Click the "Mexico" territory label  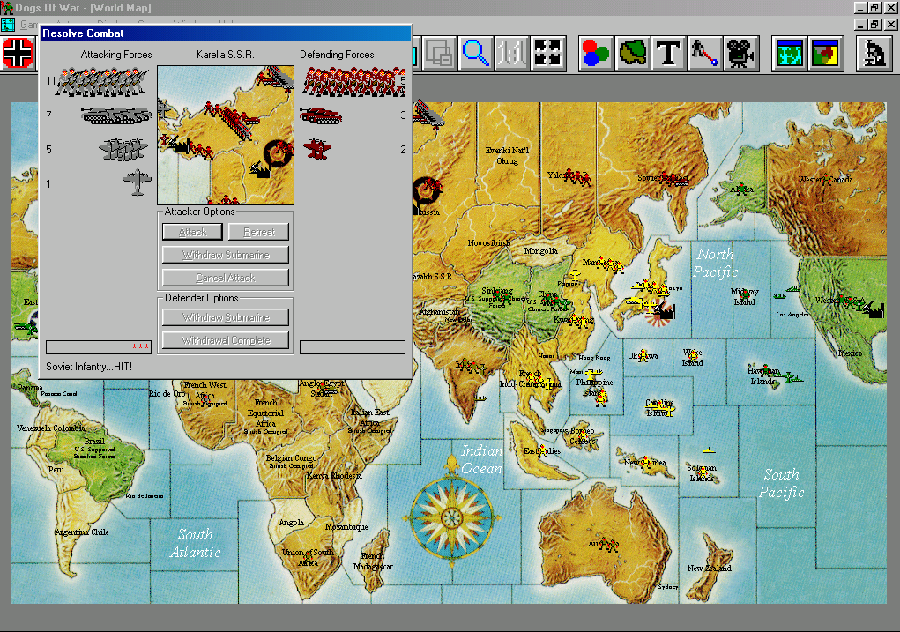coord(850,353)
